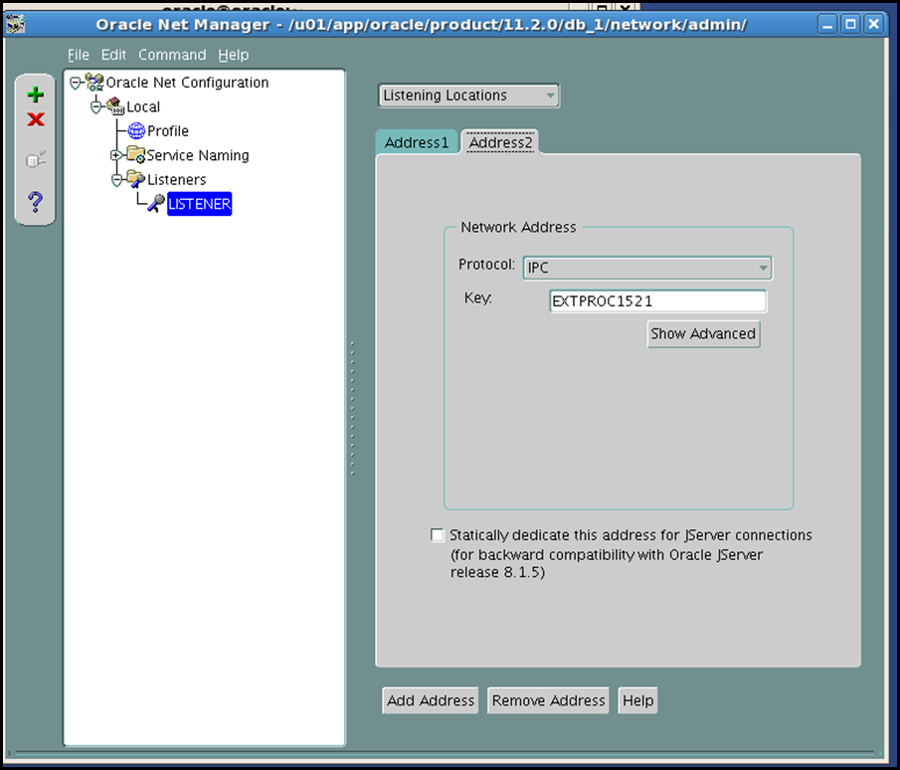Click the Help button beside Remove Address
Viewport: 900px width, 770px height.
(x=637, y=700)
